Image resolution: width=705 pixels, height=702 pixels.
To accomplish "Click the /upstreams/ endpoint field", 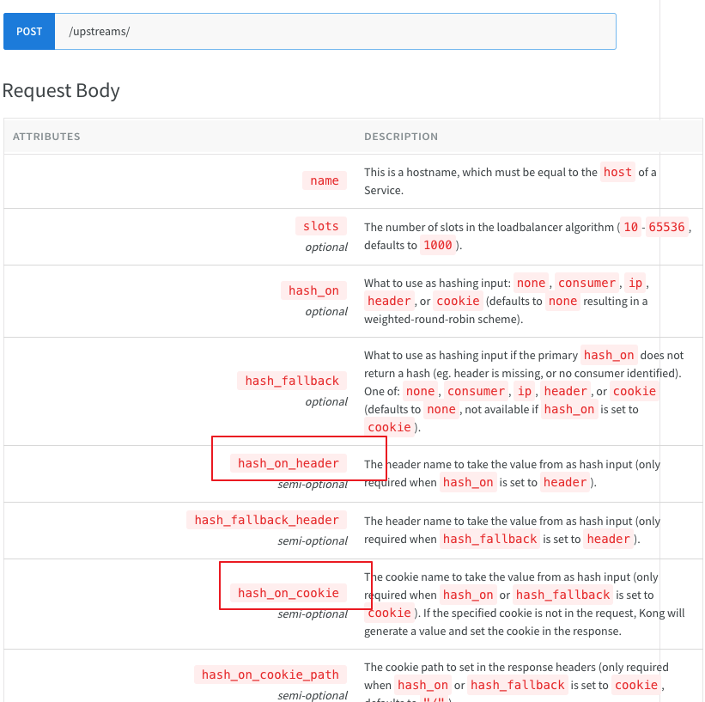I will [335, 31].
